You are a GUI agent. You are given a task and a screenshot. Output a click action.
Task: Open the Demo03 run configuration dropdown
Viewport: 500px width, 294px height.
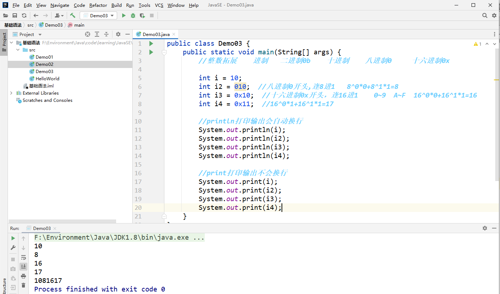(x=98, y=15)
